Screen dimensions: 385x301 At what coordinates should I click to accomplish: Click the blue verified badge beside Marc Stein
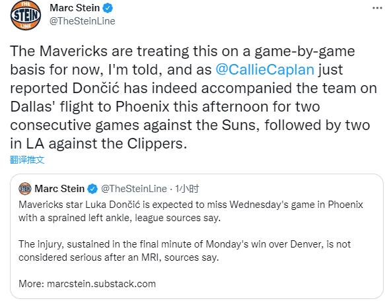[108, 8]
